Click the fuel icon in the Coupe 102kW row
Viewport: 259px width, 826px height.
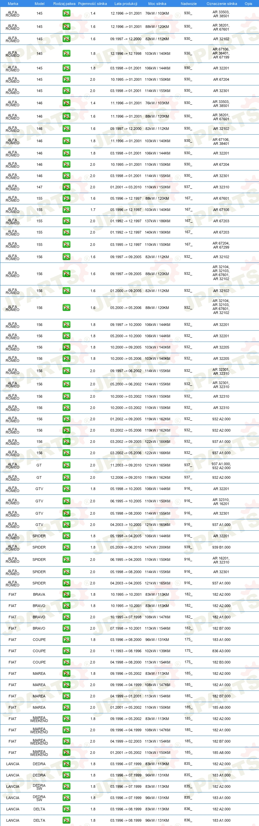[66, 651]
